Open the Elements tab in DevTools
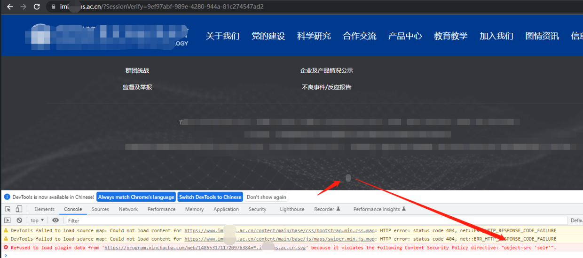The height and width of the screenshot is (258, 583). click(x=44, y=209)
